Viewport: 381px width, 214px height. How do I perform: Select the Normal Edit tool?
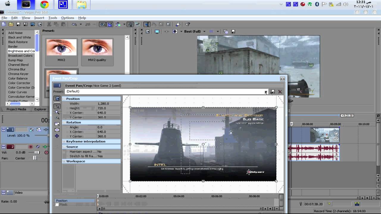click(147, 24)
